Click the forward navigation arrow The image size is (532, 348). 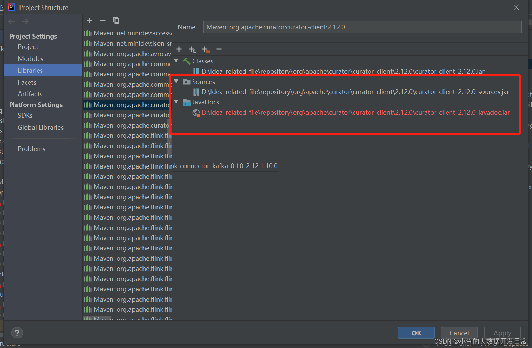pyautogui.click(x=25, y=21)
